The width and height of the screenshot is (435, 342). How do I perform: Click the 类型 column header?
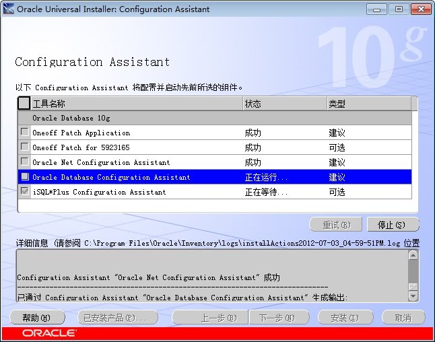click(369, 104)
